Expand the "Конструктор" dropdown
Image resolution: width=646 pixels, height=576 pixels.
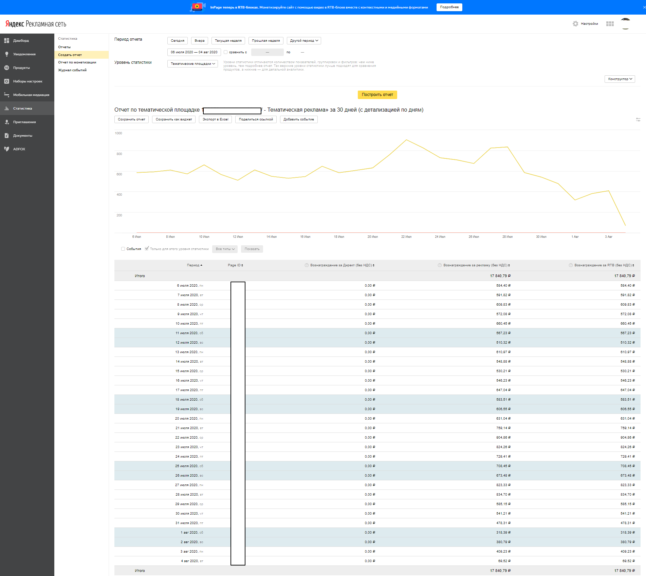click(x=620, y=79)
